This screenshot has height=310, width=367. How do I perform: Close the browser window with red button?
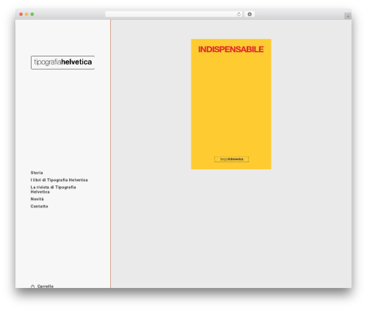click(x=21, y=14)
